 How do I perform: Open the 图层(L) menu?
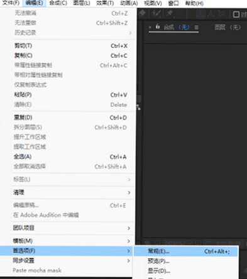(82, 3)
